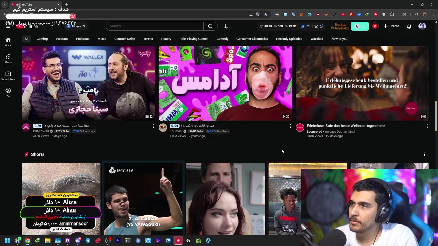Click the vidIQ trophy icon
The width and height of the screenshot is (438, 246).
316,26
